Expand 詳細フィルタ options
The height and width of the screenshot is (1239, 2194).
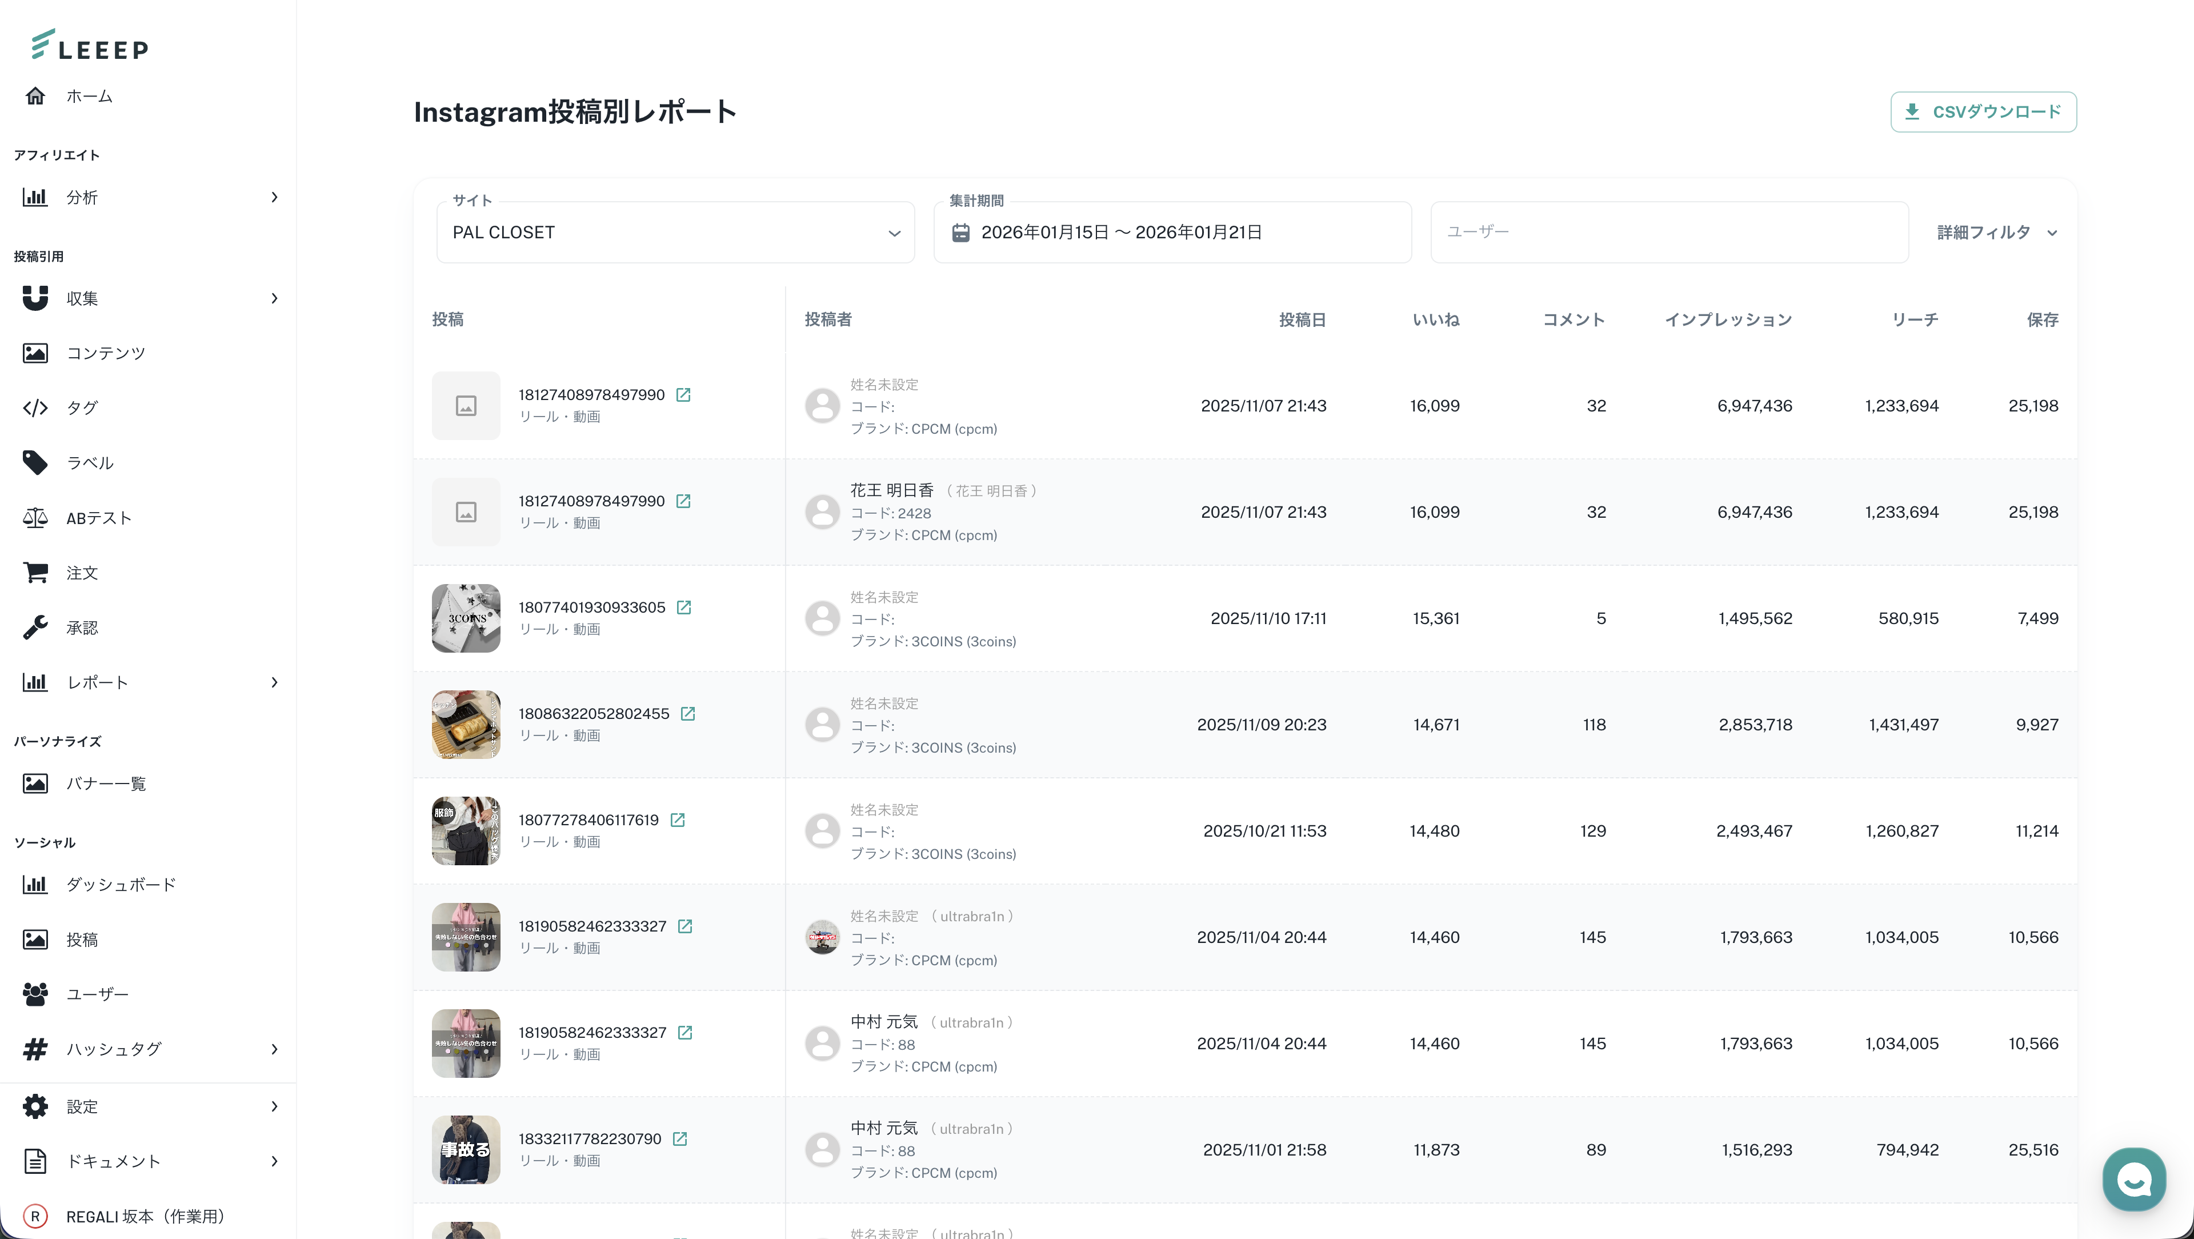[x=1996, y=233]
